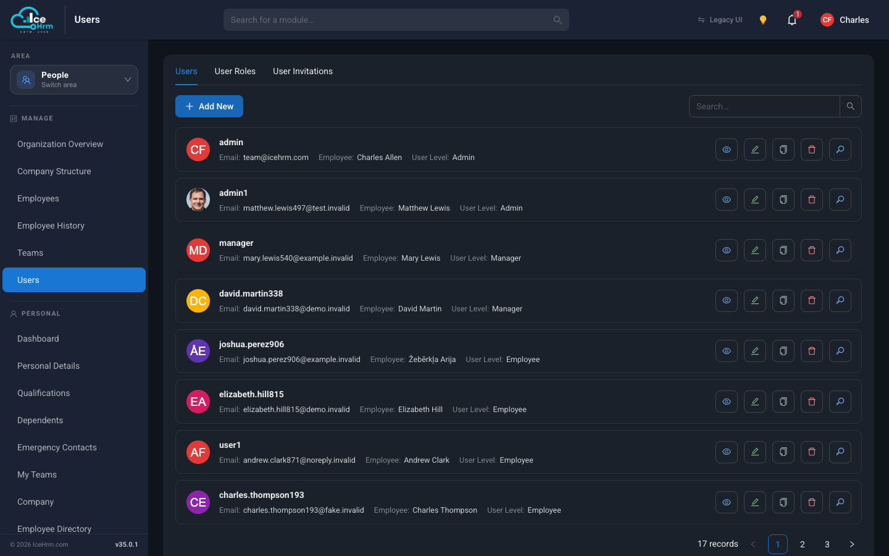Edit the charles.thompson193 user

coord(755,502)
